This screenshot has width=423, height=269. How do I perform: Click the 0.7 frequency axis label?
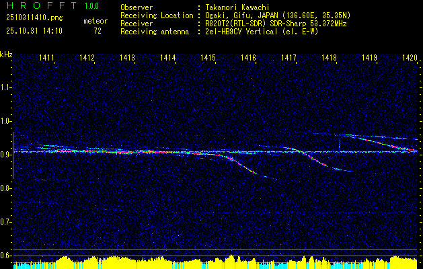pos(6,221)
